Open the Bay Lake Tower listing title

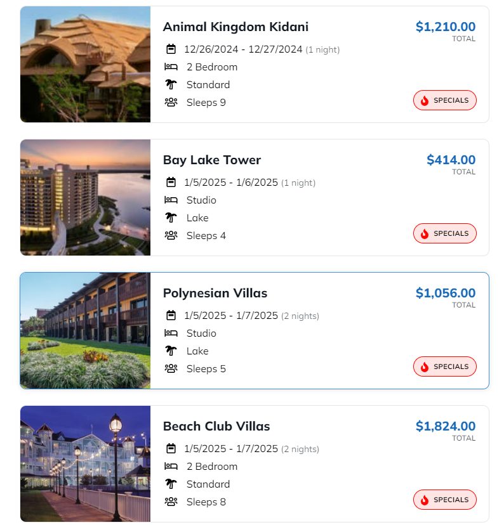tap(212, 160)
